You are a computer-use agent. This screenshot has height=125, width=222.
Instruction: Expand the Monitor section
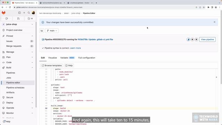pos(18,113)
